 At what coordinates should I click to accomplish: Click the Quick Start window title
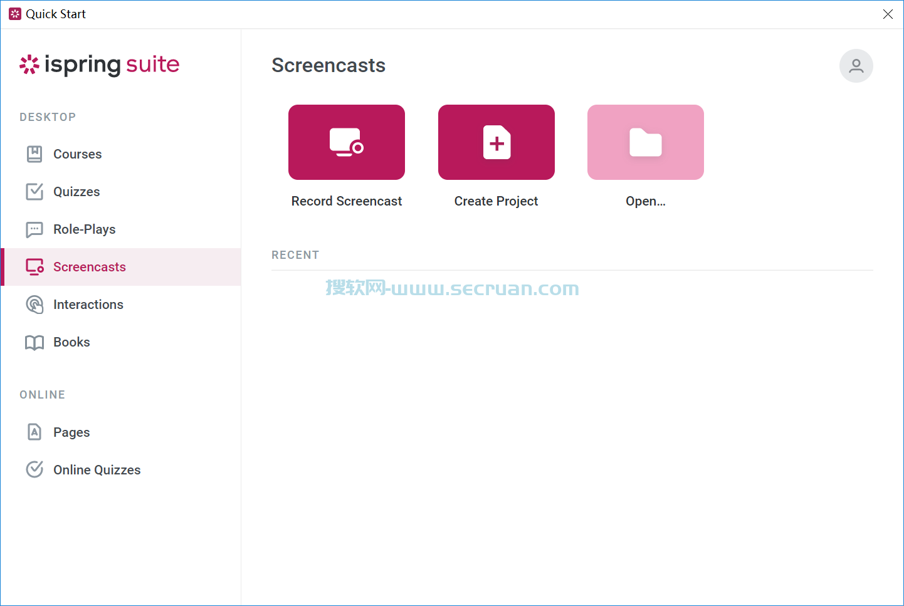56,14
